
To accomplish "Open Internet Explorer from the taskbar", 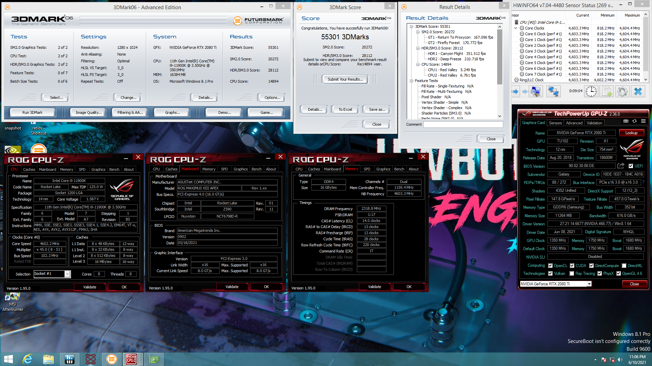I will click(x=28, y=359).
